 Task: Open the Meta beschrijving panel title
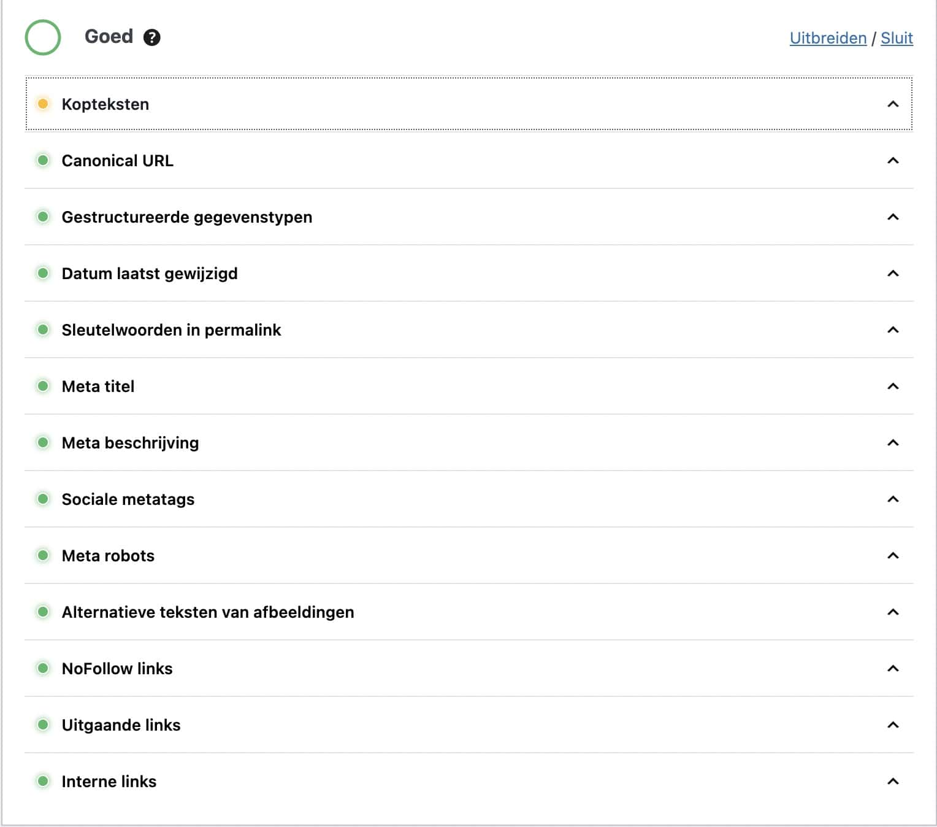(x=130, y=443)
